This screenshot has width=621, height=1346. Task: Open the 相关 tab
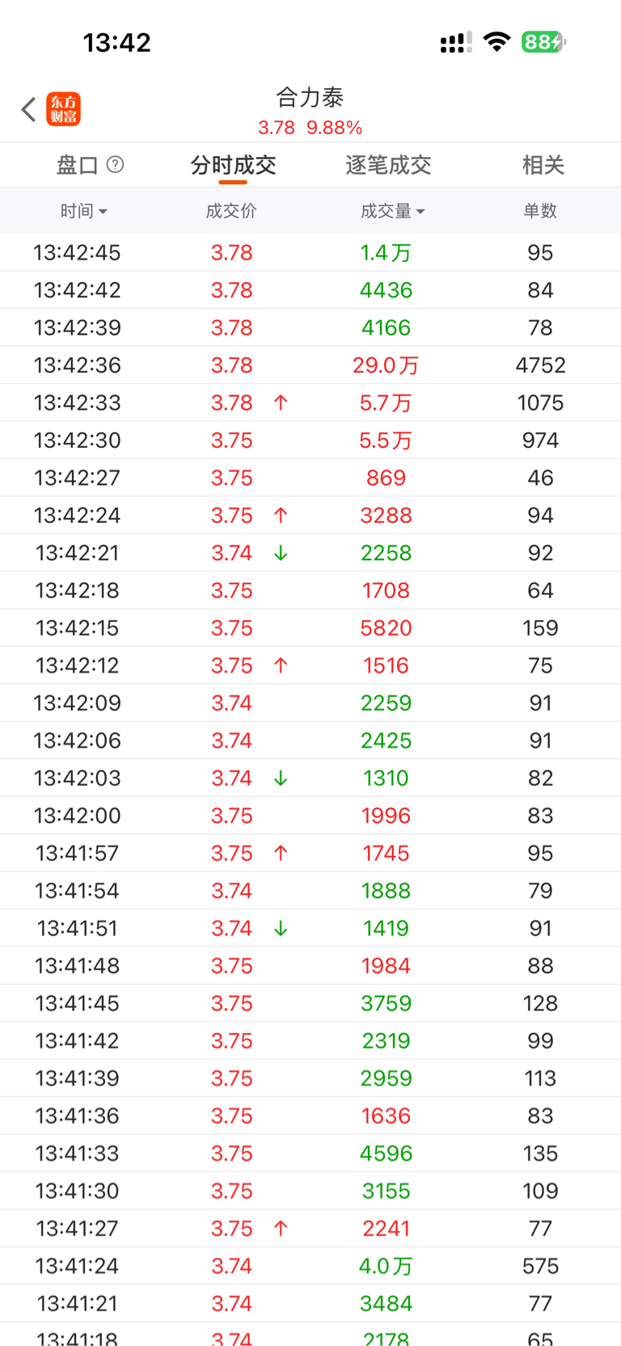pos(543,165)
